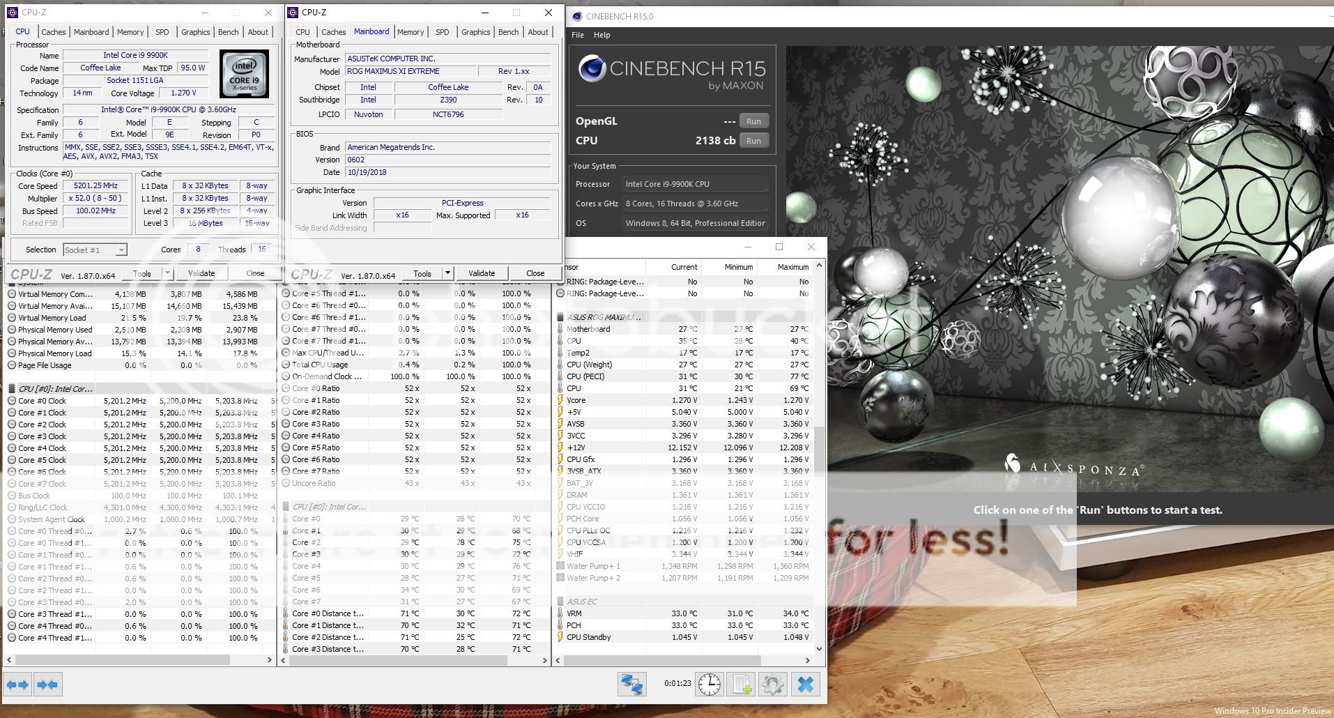The height and width of the screenshot is (718, 1334).
Task: Click Validate in Mainboard CPU-Z window
Action: pyautogui.click(x=482, y=273)
